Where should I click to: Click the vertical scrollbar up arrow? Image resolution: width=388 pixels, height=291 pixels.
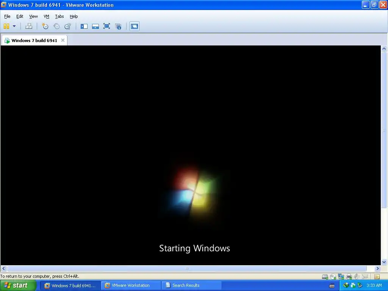click(x=384, y=49)
